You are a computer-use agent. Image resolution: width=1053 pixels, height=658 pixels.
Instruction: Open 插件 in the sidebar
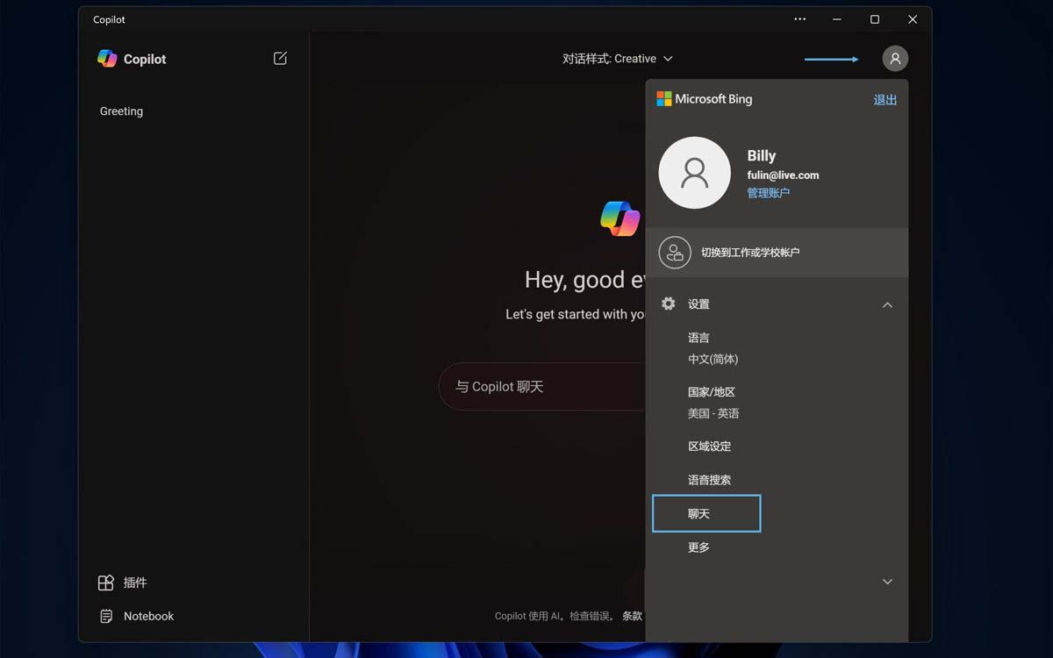click(x=135, y=583)
